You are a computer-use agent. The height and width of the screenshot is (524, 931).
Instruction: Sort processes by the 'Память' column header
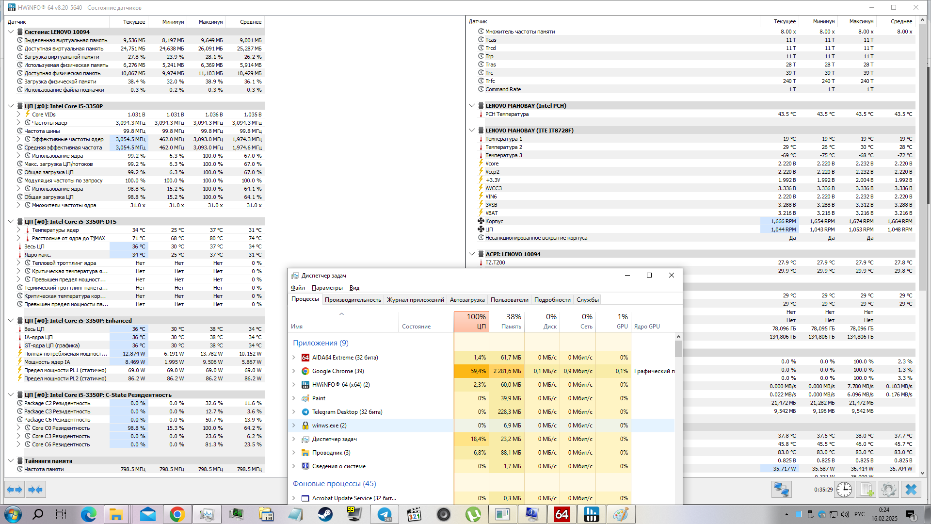507,321
